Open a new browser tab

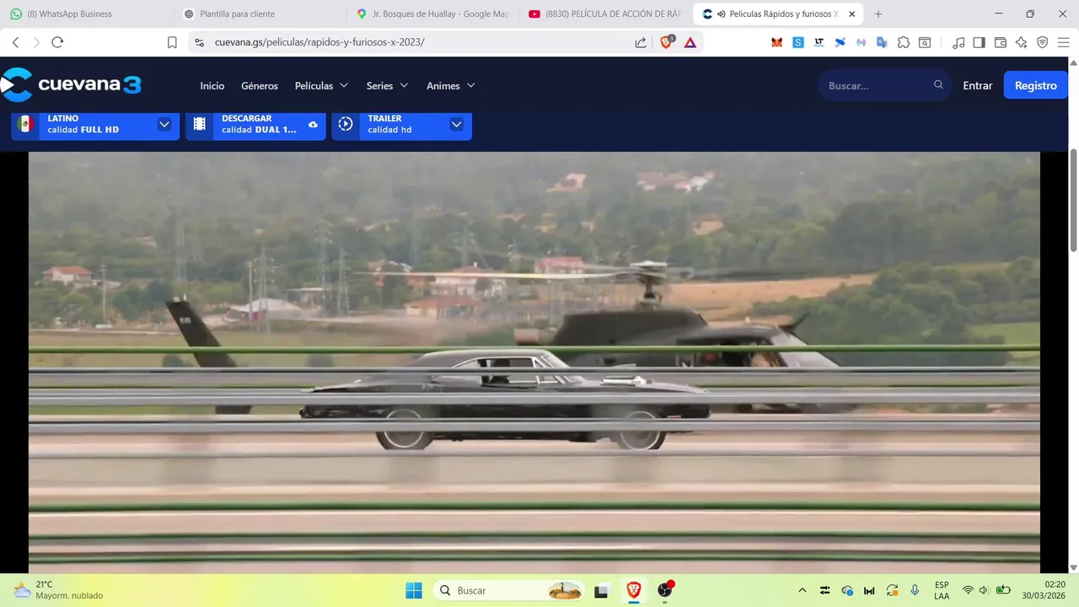(x=878, y=14)
